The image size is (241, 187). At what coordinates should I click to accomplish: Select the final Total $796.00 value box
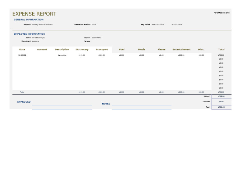click(222, 107)
